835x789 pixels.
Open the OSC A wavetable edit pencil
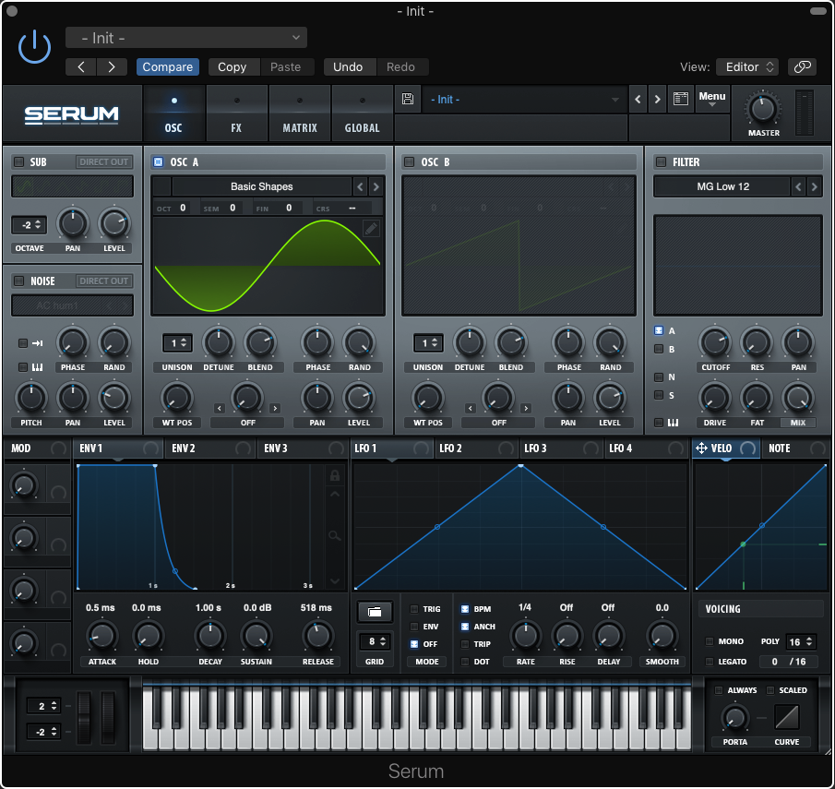click(x=371, y=229)
